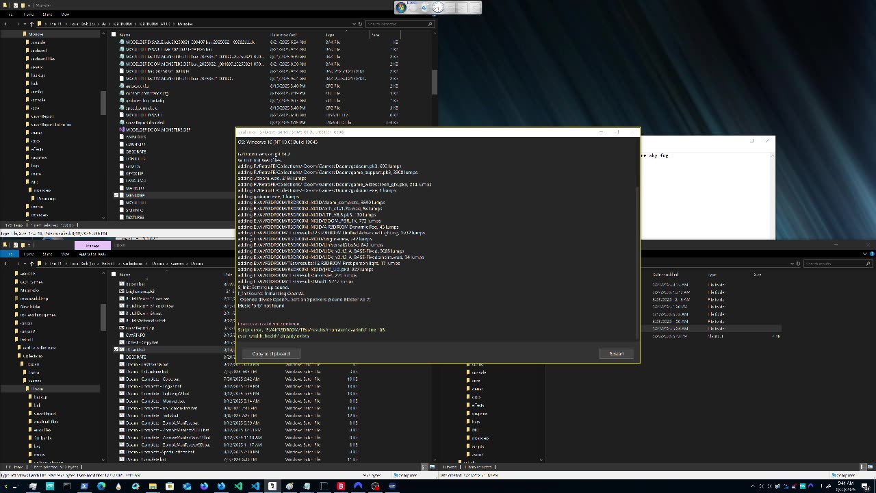Switch the right-hand Explorer window to details view

(862, 467)
